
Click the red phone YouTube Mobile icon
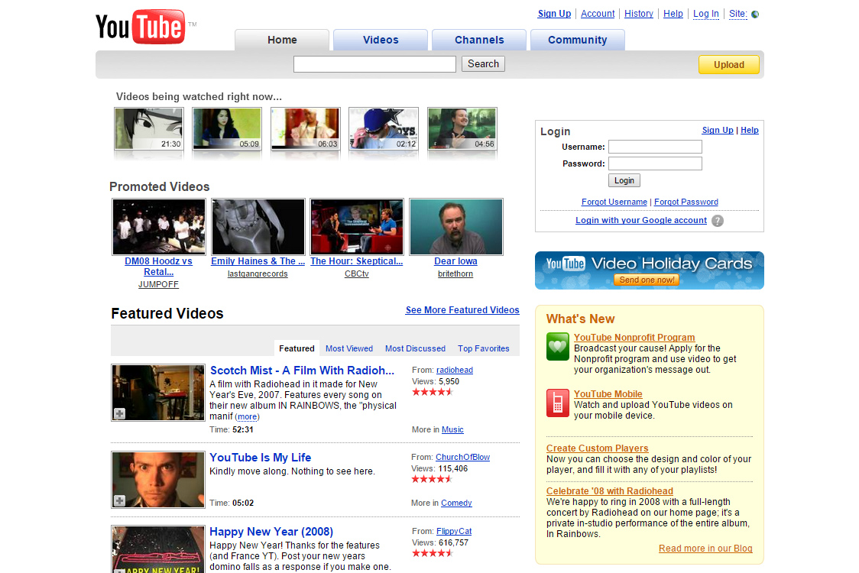coord(557,403)
